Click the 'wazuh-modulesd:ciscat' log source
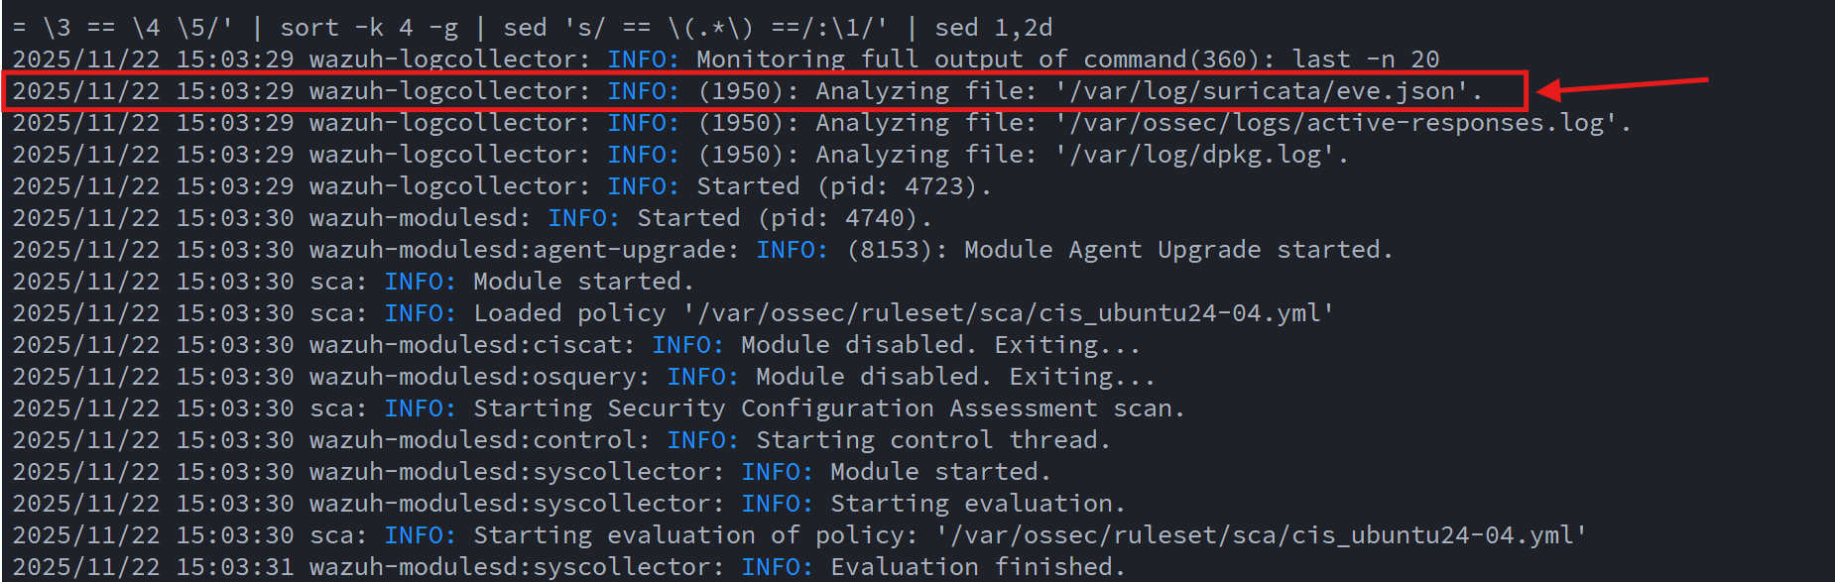 coord(472,345)
